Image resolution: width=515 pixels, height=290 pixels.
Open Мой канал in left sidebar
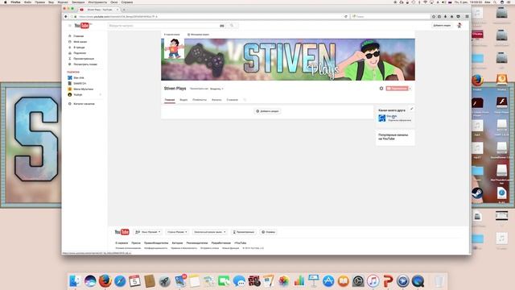(80, 42)
